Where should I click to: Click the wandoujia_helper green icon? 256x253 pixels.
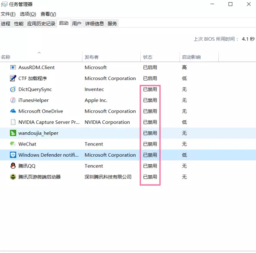click(13, 133)
